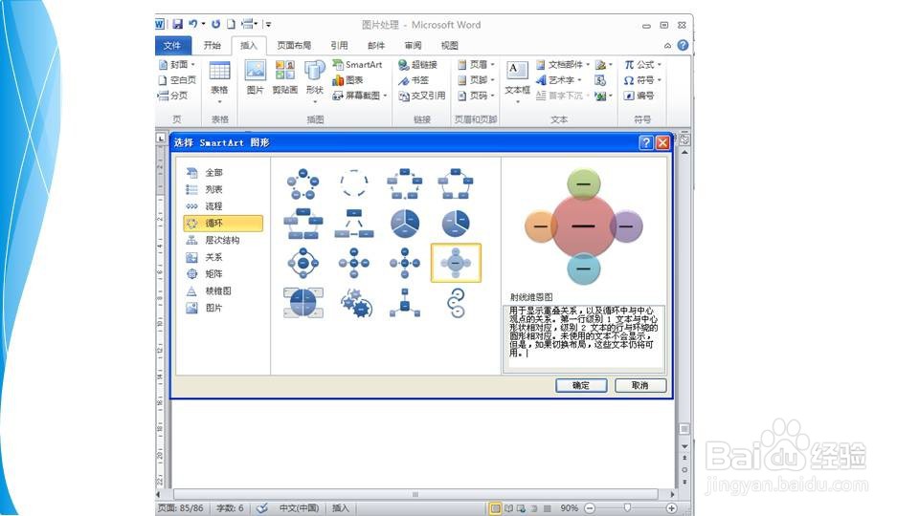Switch to the Review (审阅) tab
Viewport: 919px width, 516px height.
click(414, 45)
